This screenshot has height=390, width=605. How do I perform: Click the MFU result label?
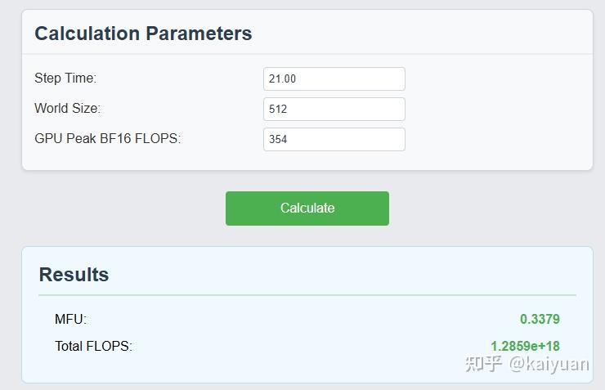tap(70, 319)
